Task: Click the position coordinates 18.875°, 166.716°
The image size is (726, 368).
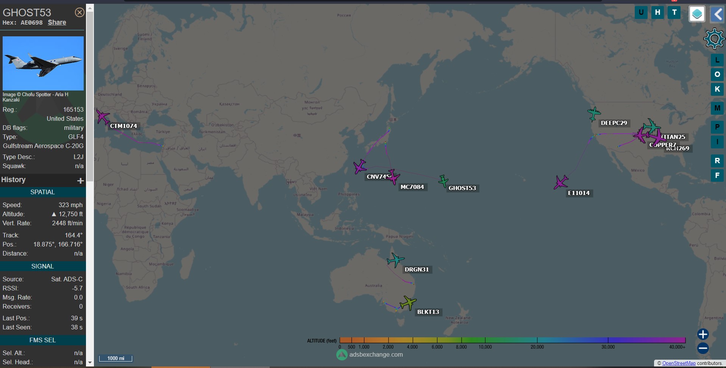Action: 58,244
